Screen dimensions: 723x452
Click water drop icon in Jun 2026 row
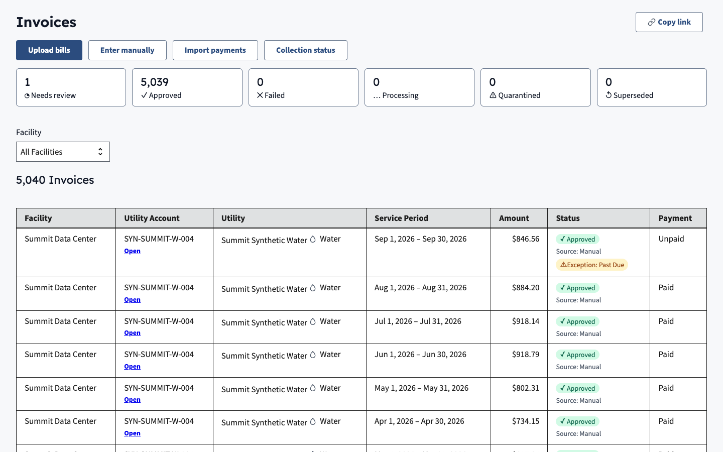click(x=313, y=355)
